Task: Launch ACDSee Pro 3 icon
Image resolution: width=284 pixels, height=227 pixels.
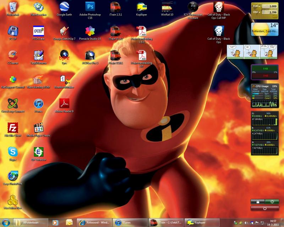Action: (x=90, y=57)
